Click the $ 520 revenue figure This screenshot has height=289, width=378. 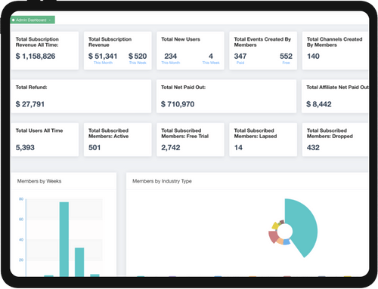(x=138, y=56)
